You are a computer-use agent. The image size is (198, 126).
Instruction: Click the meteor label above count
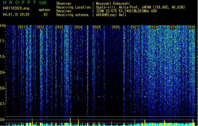[45, 10]
